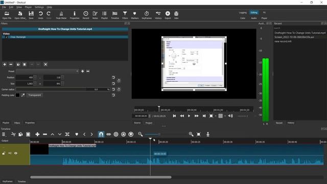The width and height of the screenshot is (327, 184).
Task: Click Transparent padding button
Action: 35,95
